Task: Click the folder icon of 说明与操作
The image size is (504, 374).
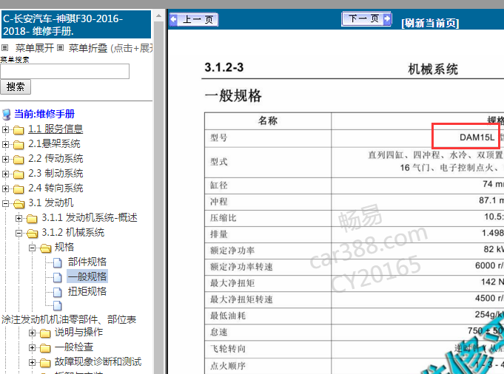Action: click(x=45, y=333)
